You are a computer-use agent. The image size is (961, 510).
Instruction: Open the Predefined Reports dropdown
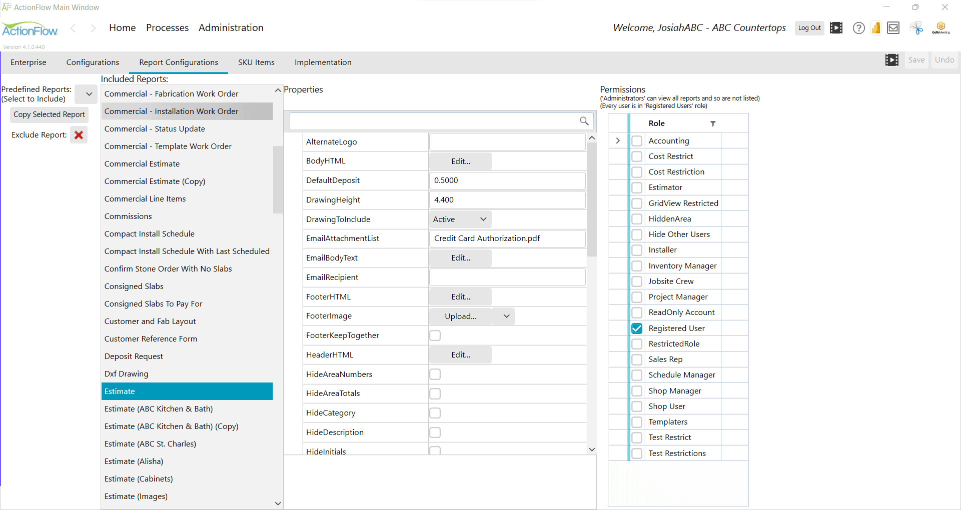86,94
